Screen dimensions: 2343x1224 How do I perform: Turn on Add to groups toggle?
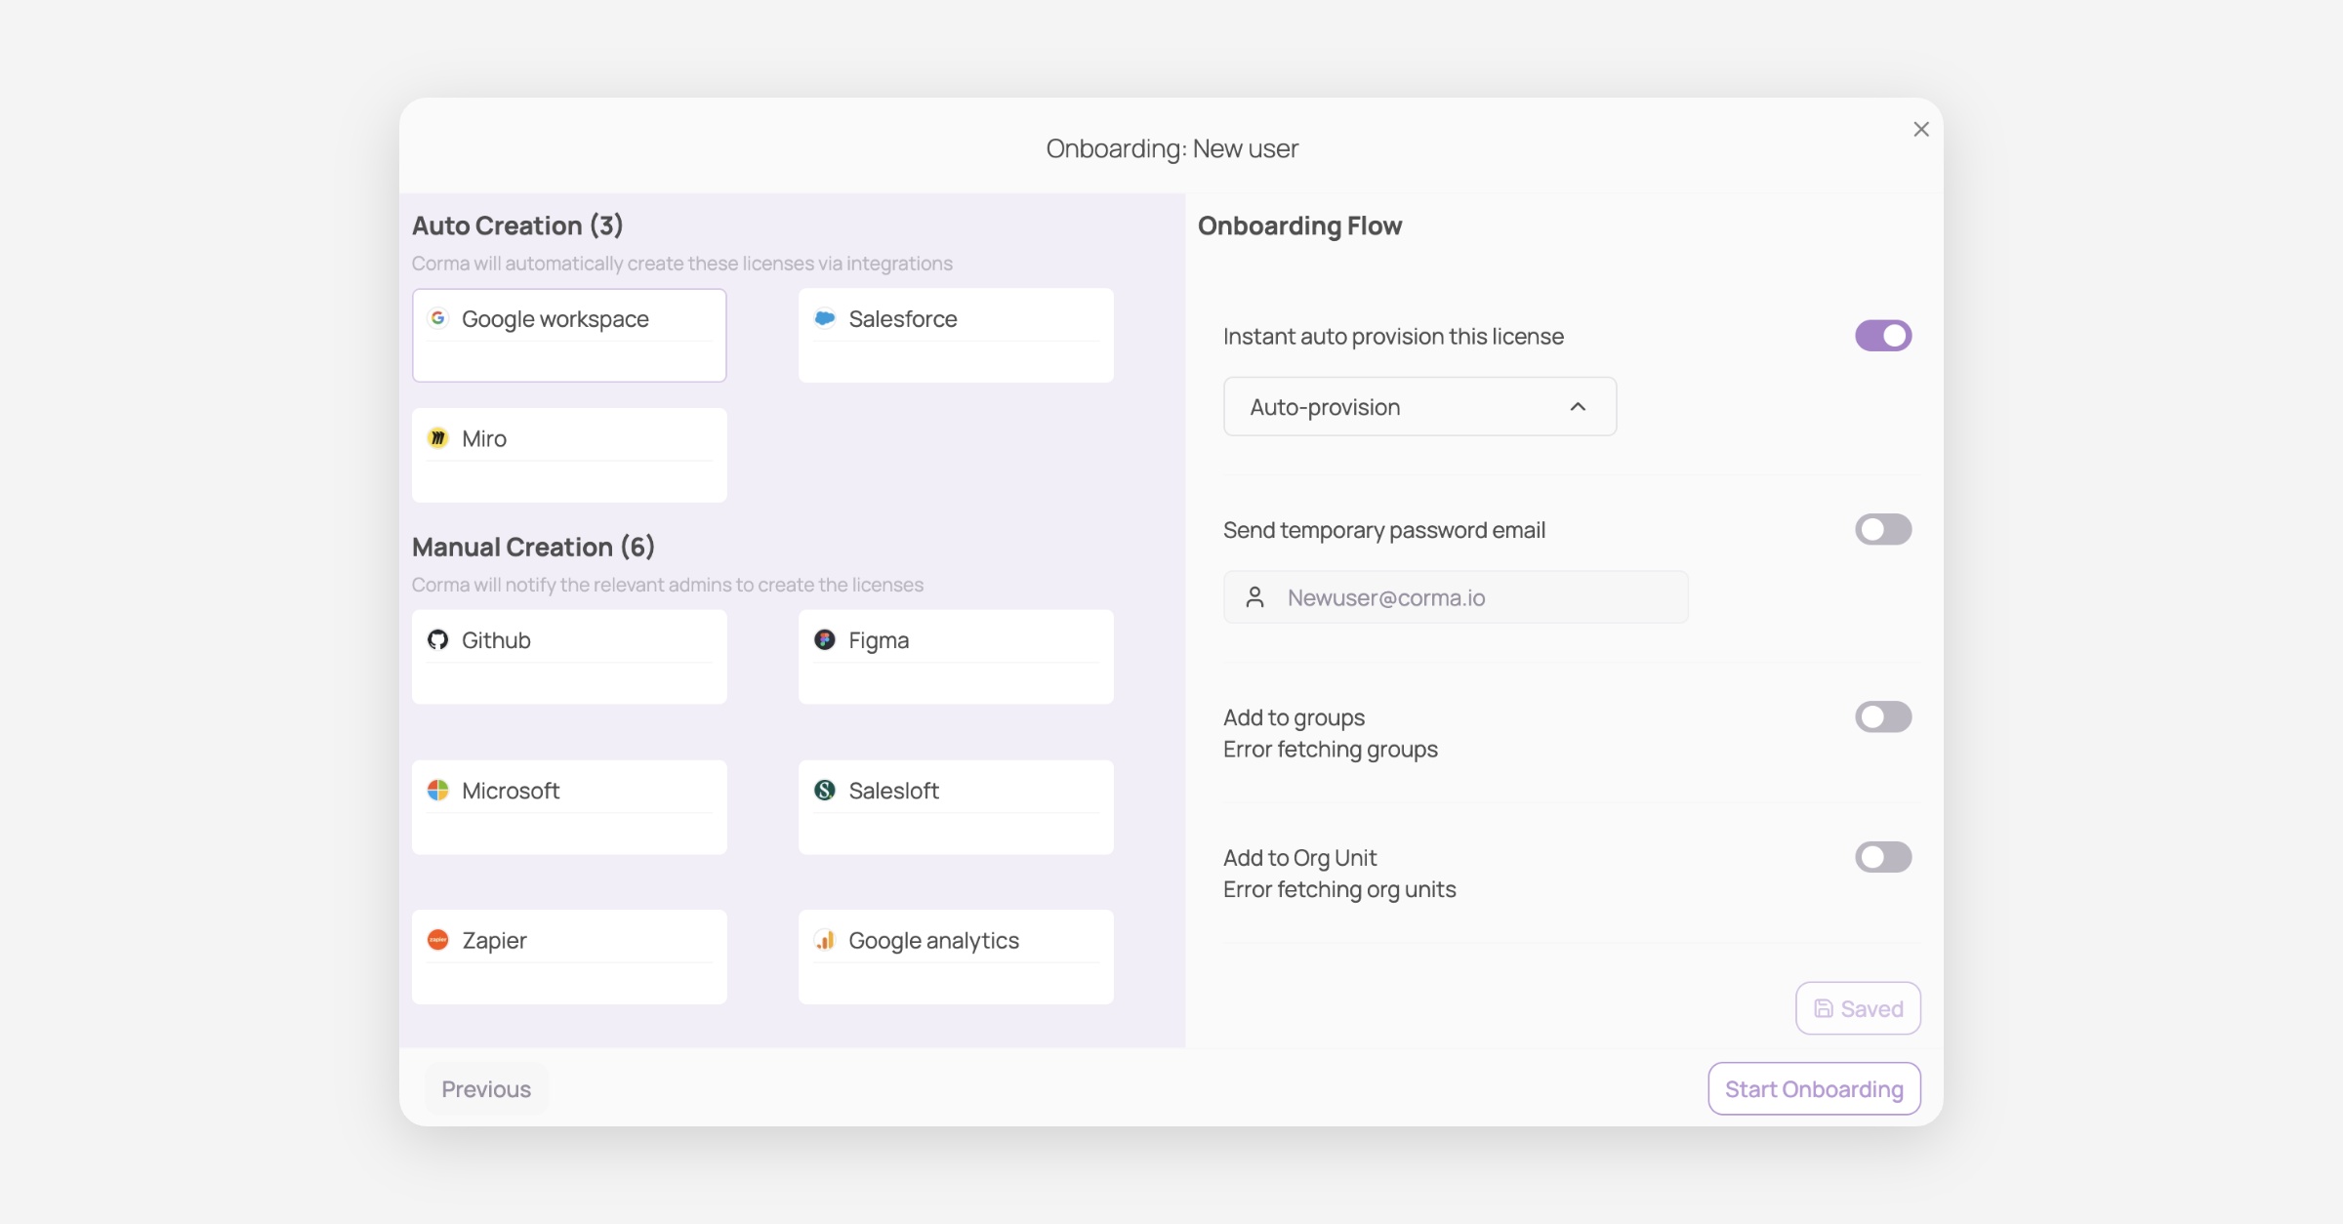pos(1882,717)
